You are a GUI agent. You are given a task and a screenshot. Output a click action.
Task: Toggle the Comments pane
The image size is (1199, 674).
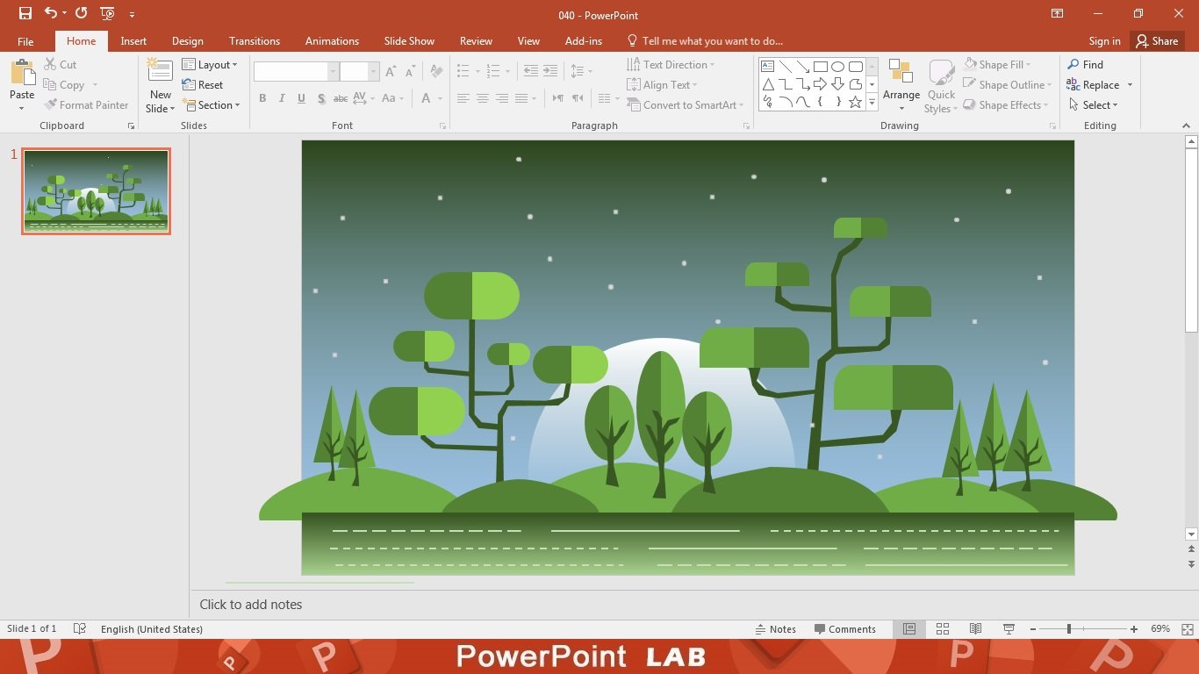pos(844,629)
